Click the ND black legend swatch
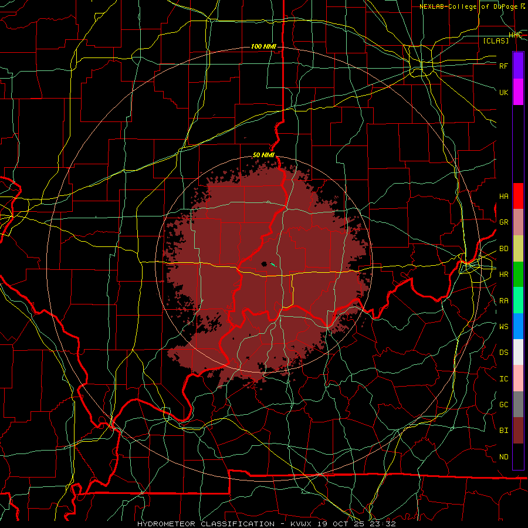This screenshot has height=528, width=528. coord(518,456)
